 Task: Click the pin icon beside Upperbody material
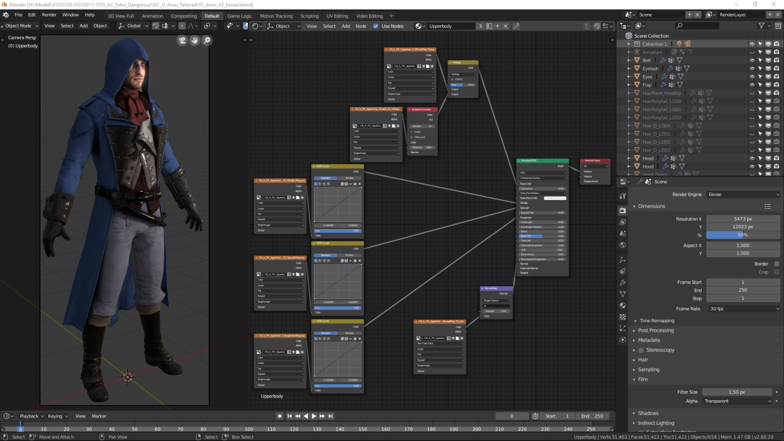pyautogui.click(x=516, y=26)
